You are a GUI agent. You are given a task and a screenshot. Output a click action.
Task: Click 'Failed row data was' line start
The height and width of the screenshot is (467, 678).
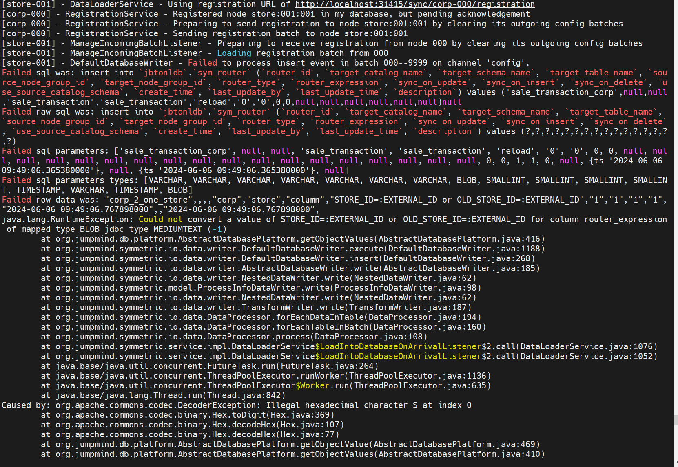(x=16, y=200)
